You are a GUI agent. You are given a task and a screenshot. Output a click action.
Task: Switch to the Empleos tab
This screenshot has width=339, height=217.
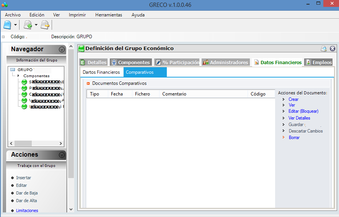(318, 62)
